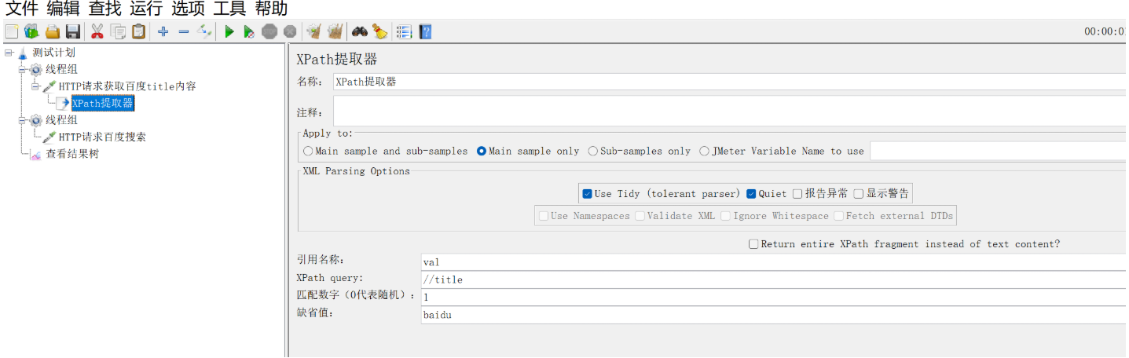Start the test with green play icon
Viewport: 1129px width, 358px height.
click(x=229, y=31)
